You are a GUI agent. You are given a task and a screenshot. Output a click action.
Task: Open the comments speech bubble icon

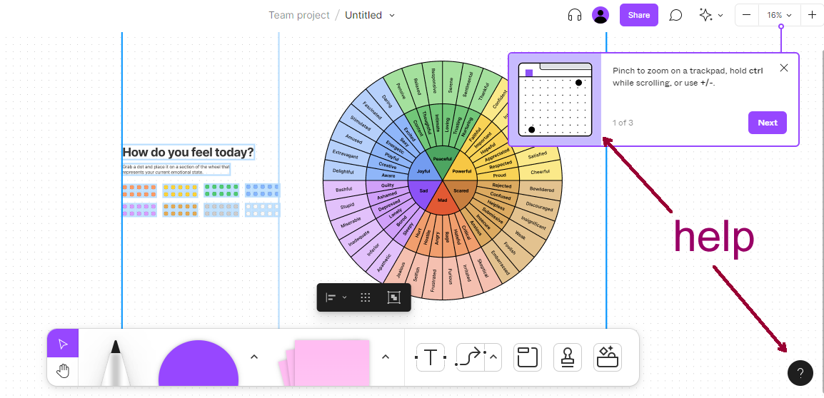coord(675,15)
